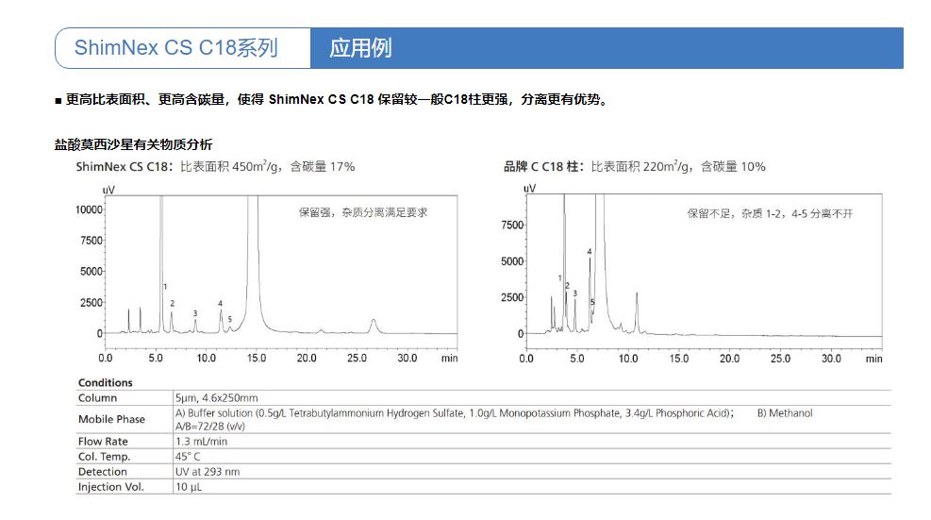
Task: Click the 'Detection' row label
Action: pyautogui.click(x=102, y=471)
